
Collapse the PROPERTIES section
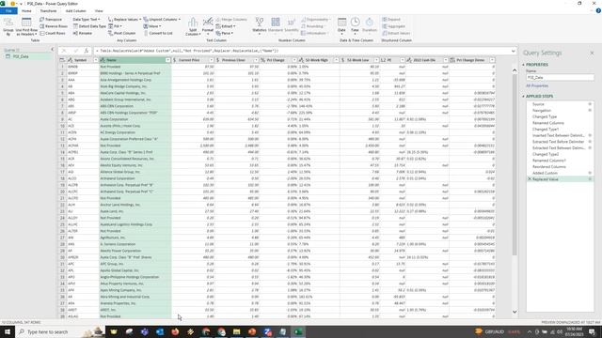(x=523, y=65)
